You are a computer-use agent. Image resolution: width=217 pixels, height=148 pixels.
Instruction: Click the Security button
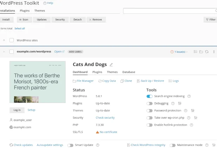tap(60, 20)
